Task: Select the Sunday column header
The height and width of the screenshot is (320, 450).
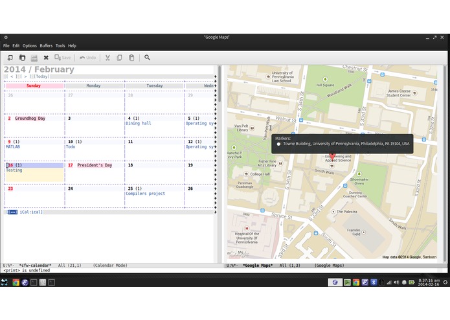Action: [x=34, y=86]
